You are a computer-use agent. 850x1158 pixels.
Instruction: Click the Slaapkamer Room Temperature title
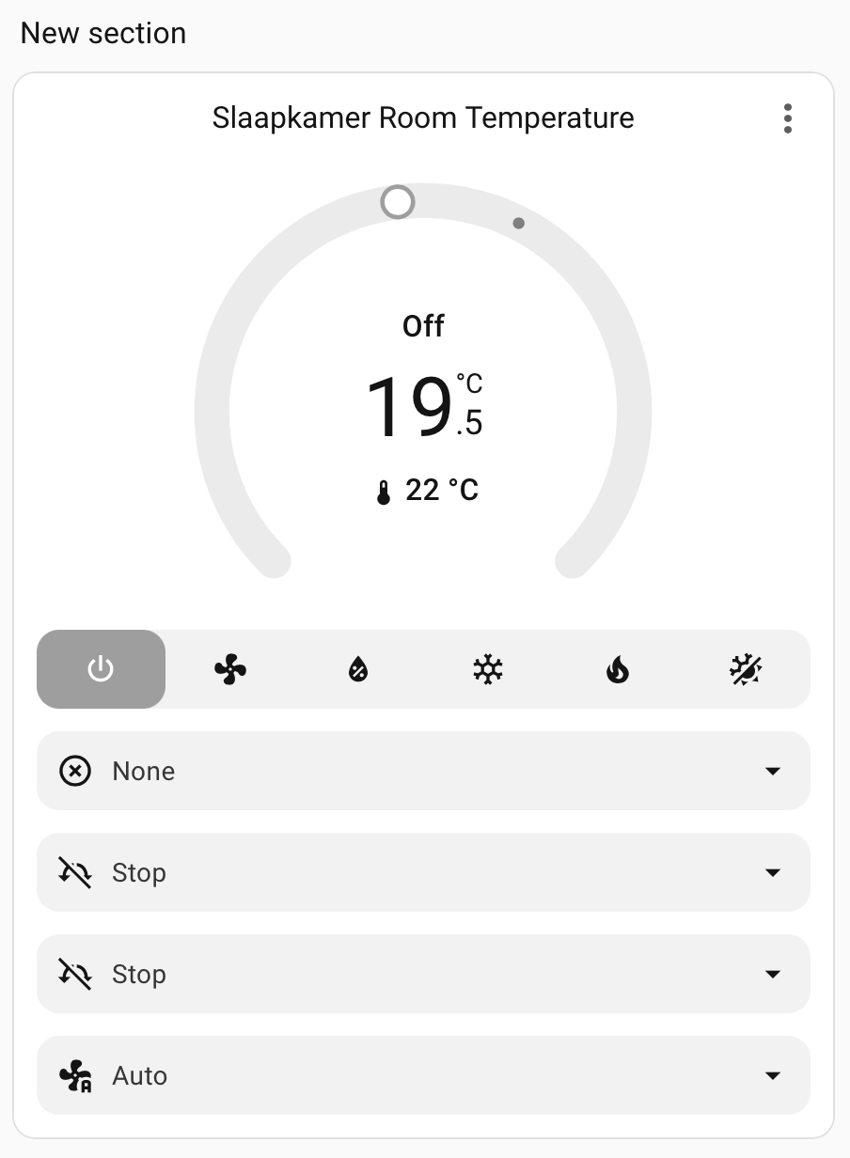click(423, 118)
